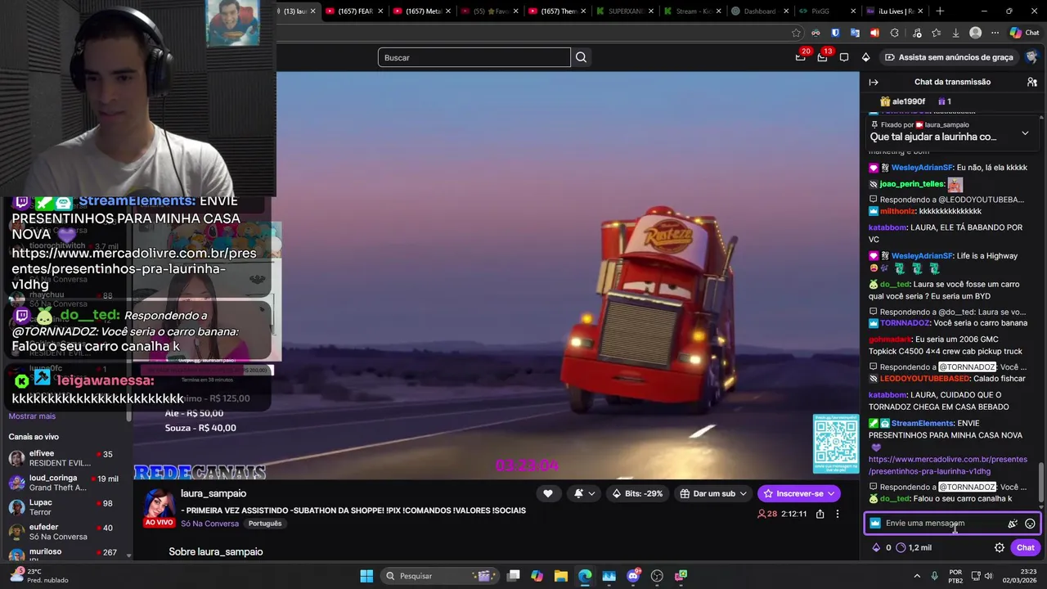
Task: Bookmark page with the star icon in address bar
Action: click(796, 33)
